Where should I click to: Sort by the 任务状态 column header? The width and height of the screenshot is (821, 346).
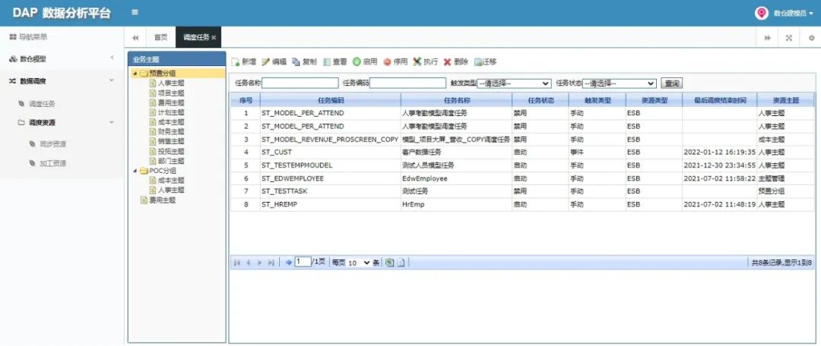tap(540, 100)
